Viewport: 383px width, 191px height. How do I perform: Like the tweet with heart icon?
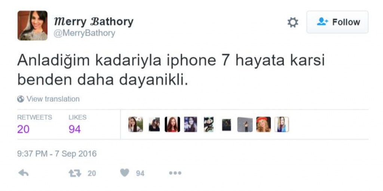pyautogui.click(x=125, y=173)
